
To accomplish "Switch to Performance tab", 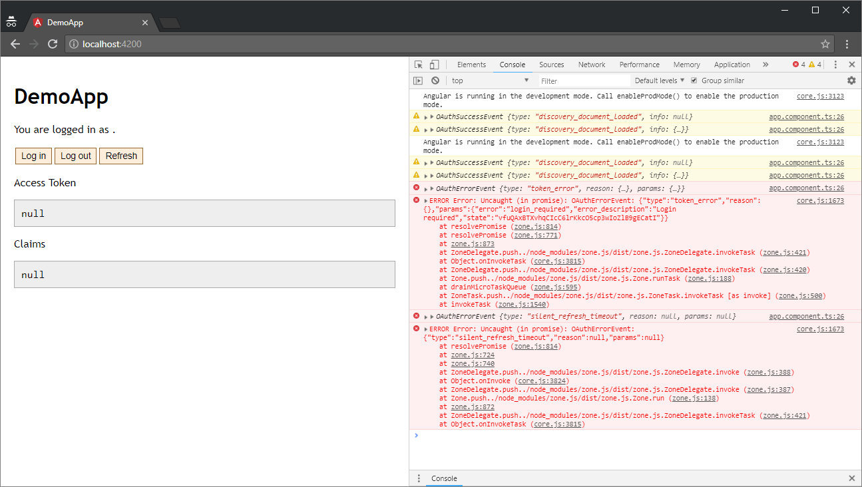I will point(639,65).
